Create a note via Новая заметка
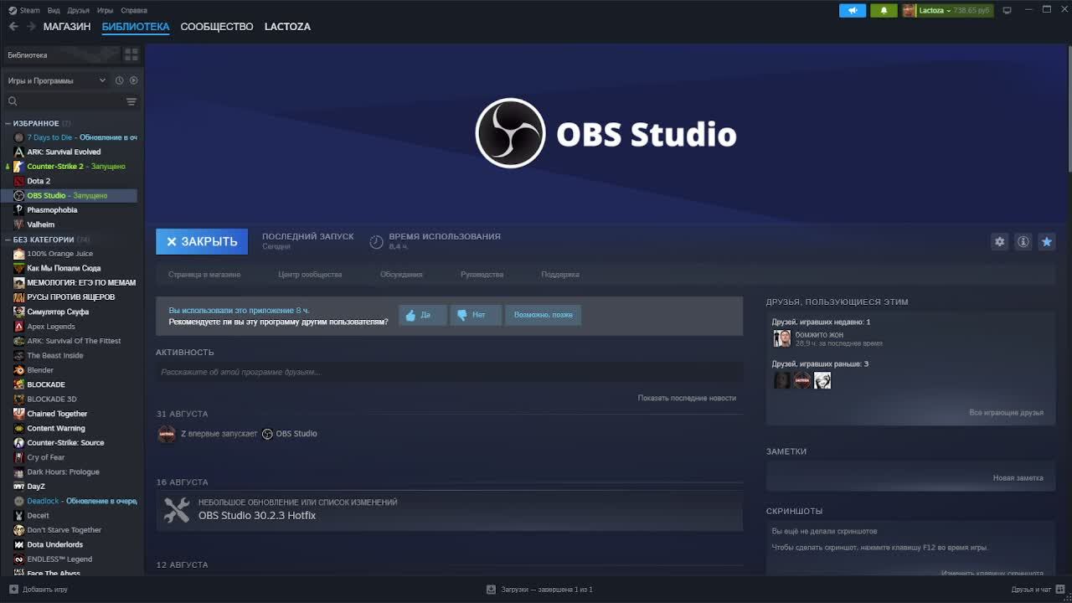 [x=1018, y=478]
